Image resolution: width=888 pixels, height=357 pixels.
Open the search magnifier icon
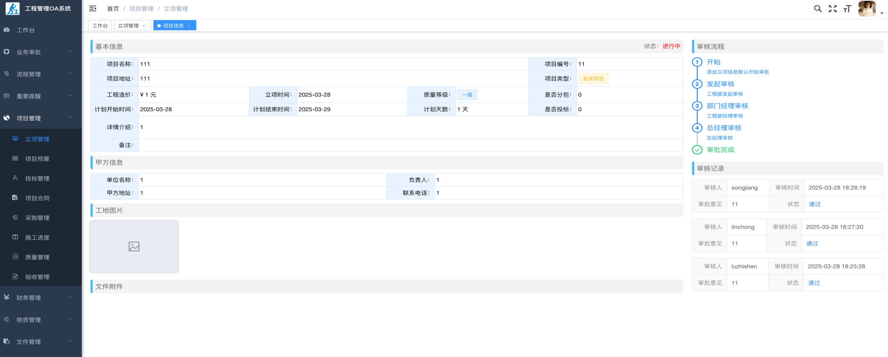[x=817, y=9]
